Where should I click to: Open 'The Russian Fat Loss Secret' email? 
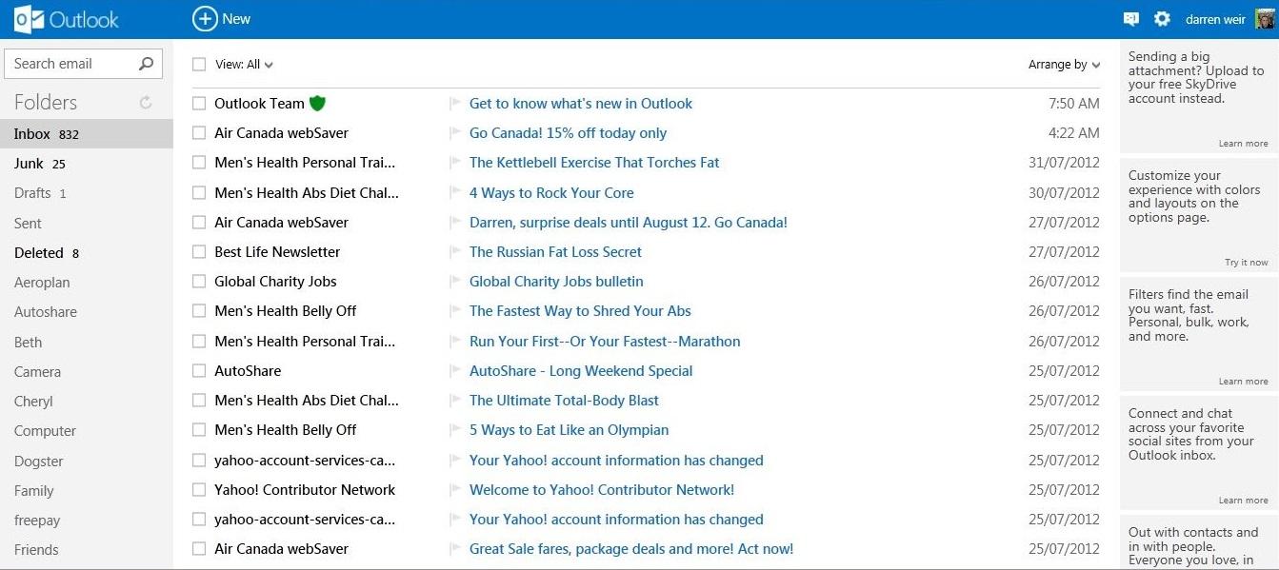tap(555, 252)
